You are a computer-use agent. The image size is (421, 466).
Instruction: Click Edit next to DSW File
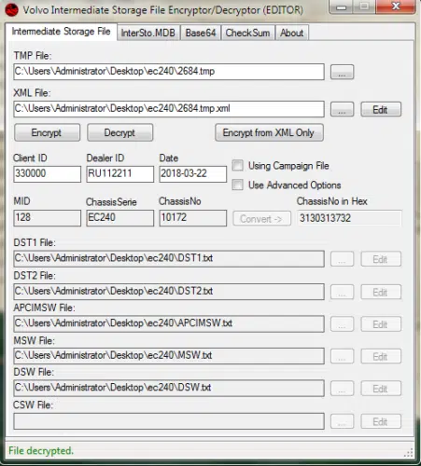point(381,389)
